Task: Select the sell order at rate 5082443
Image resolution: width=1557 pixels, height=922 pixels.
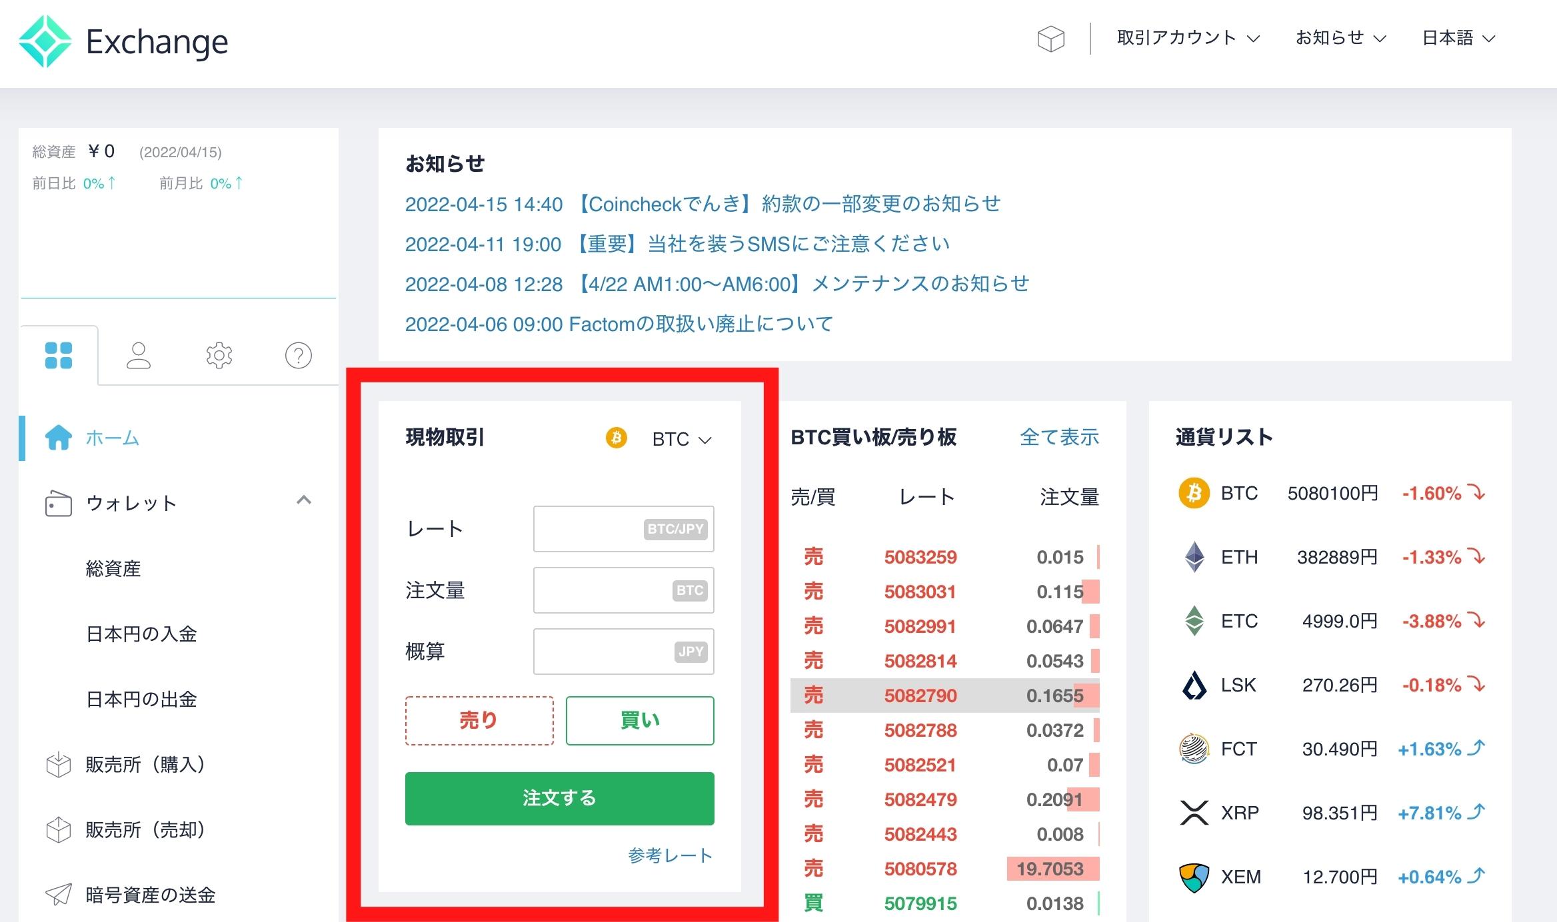Action: 945,834
